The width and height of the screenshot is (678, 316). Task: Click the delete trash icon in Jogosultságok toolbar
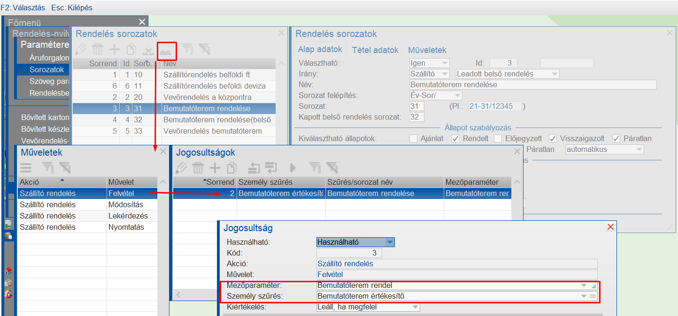[x=198, y=167]
